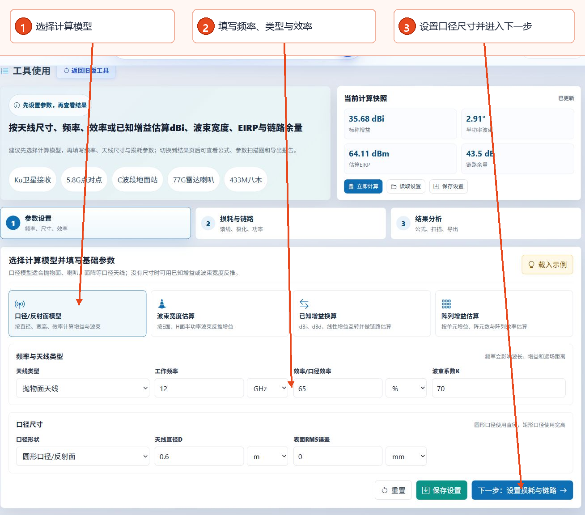Choose the C波段地面站 preset
The image size is (585, 515).
point(137,180)
